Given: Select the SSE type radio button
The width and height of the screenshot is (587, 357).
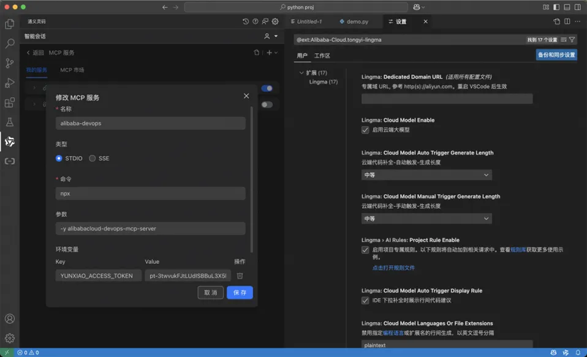Looking at the screenshot, I should pos(92,158).
